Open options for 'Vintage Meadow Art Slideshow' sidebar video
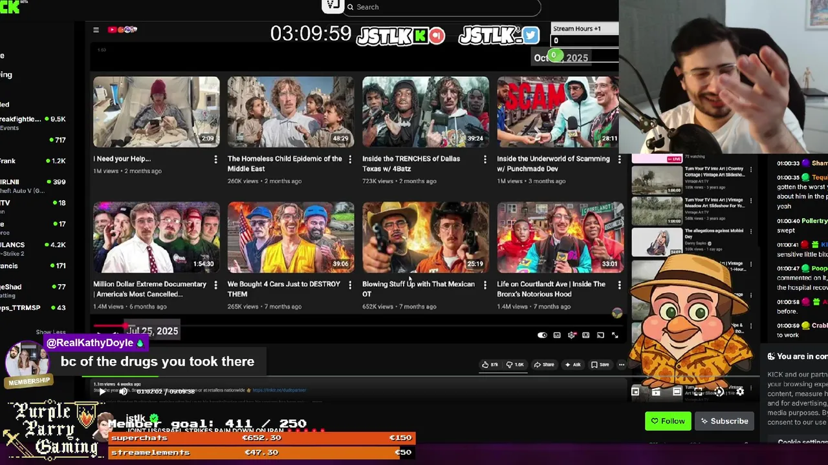 (x=750, y=201)
